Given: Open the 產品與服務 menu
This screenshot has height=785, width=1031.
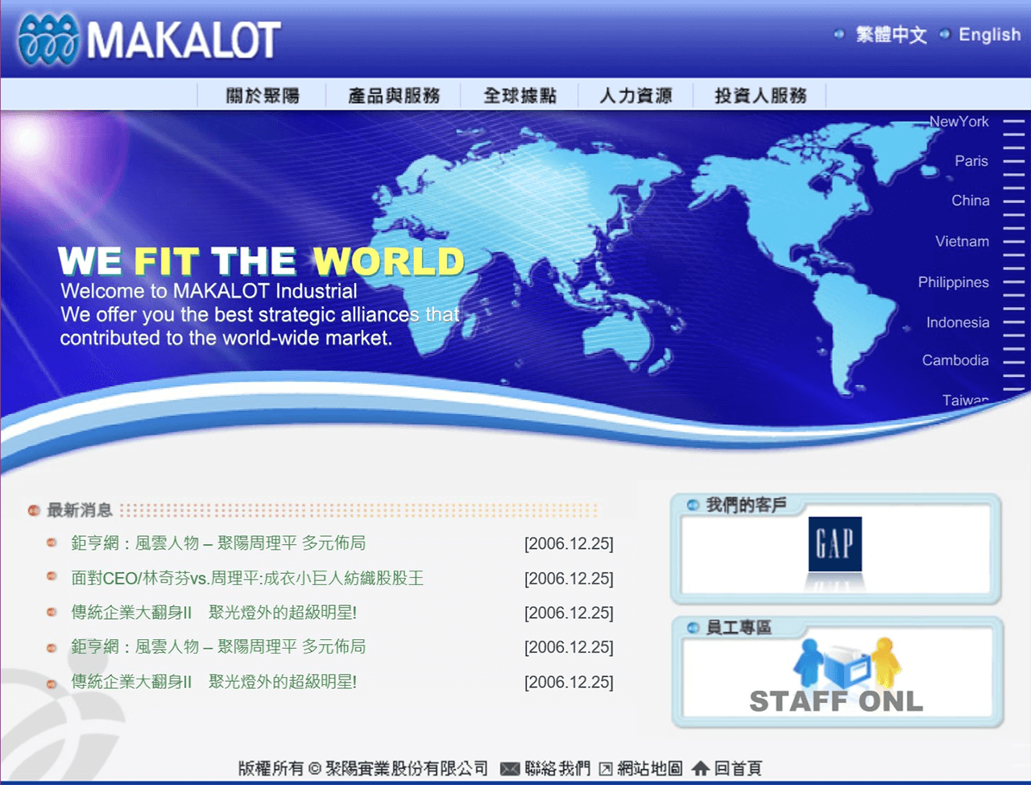Looking at the screenshot, I should tap(394, 96).
